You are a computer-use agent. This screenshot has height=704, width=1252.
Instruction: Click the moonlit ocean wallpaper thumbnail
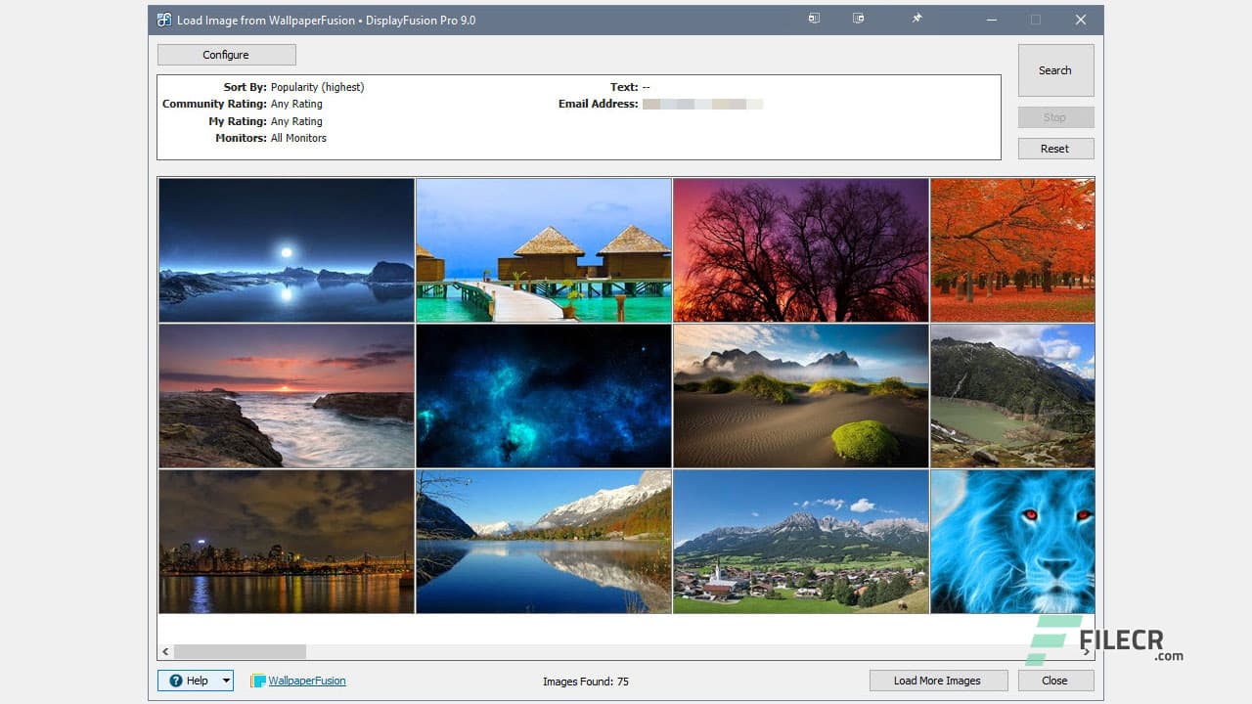click(285, 249)
